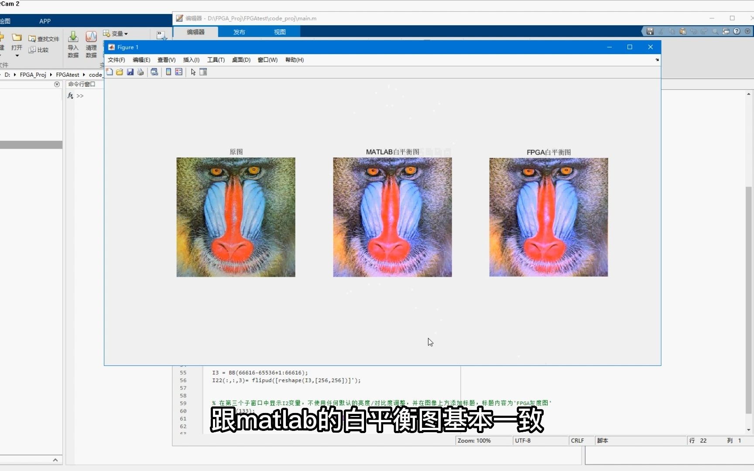
Task: Print the figure from Figure 1 toolbar
Action: point(141,72)
